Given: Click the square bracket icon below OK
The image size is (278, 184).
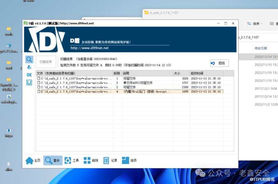Looking at the screenshot, I should click(29, 82).
